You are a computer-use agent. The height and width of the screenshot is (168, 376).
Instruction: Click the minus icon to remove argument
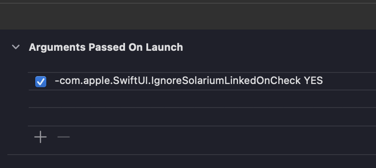[63, 137]
